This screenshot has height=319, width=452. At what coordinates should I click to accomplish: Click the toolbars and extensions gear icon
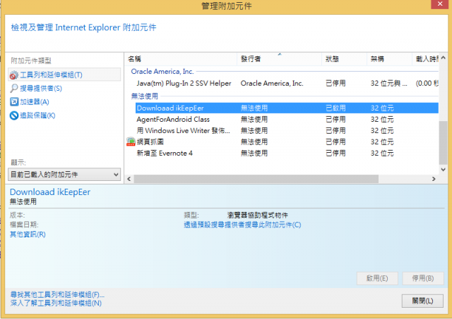click(x=13, y=75)
